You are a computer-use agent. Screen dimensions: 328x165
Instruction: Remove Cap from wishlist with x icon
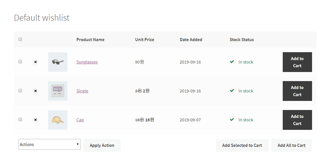click(35, 120)
